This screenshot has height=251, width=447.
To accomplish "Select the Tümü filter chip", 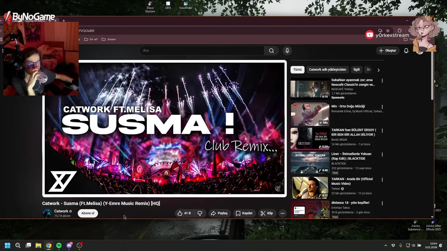I will coord(298,70).
